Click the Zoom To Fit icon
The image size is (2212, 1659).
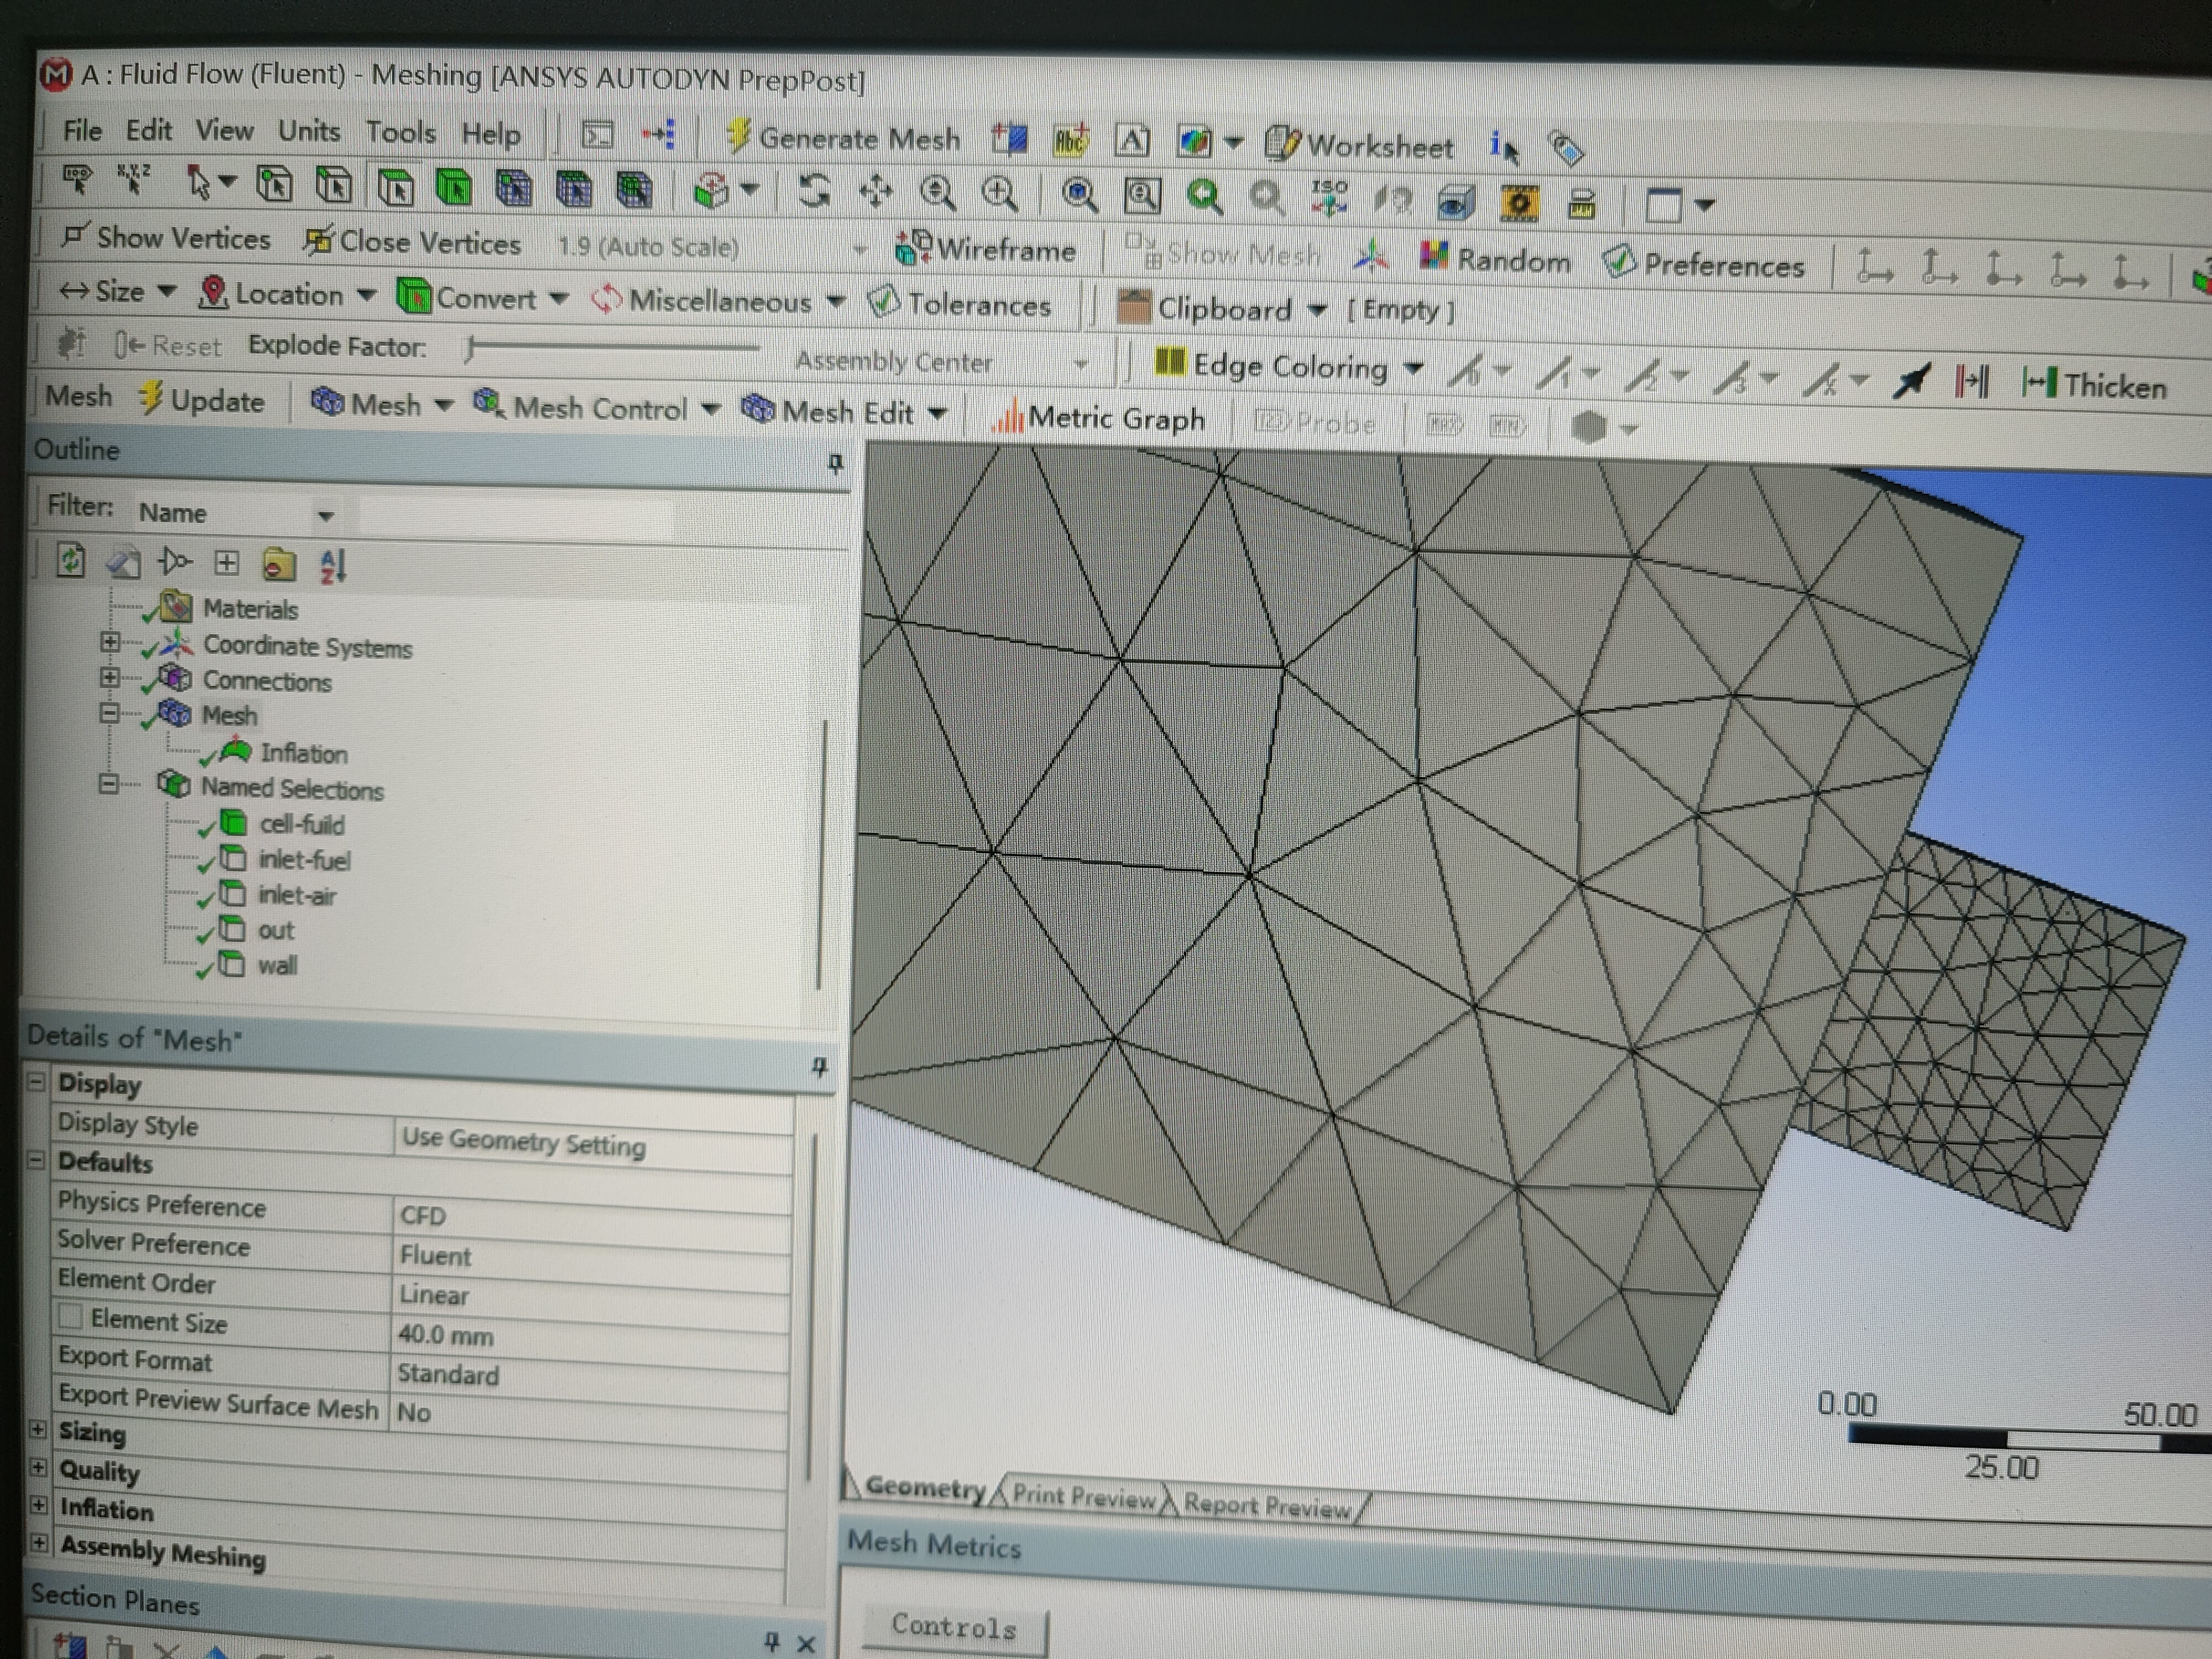pyautogui.click(x=1079, y=196)
